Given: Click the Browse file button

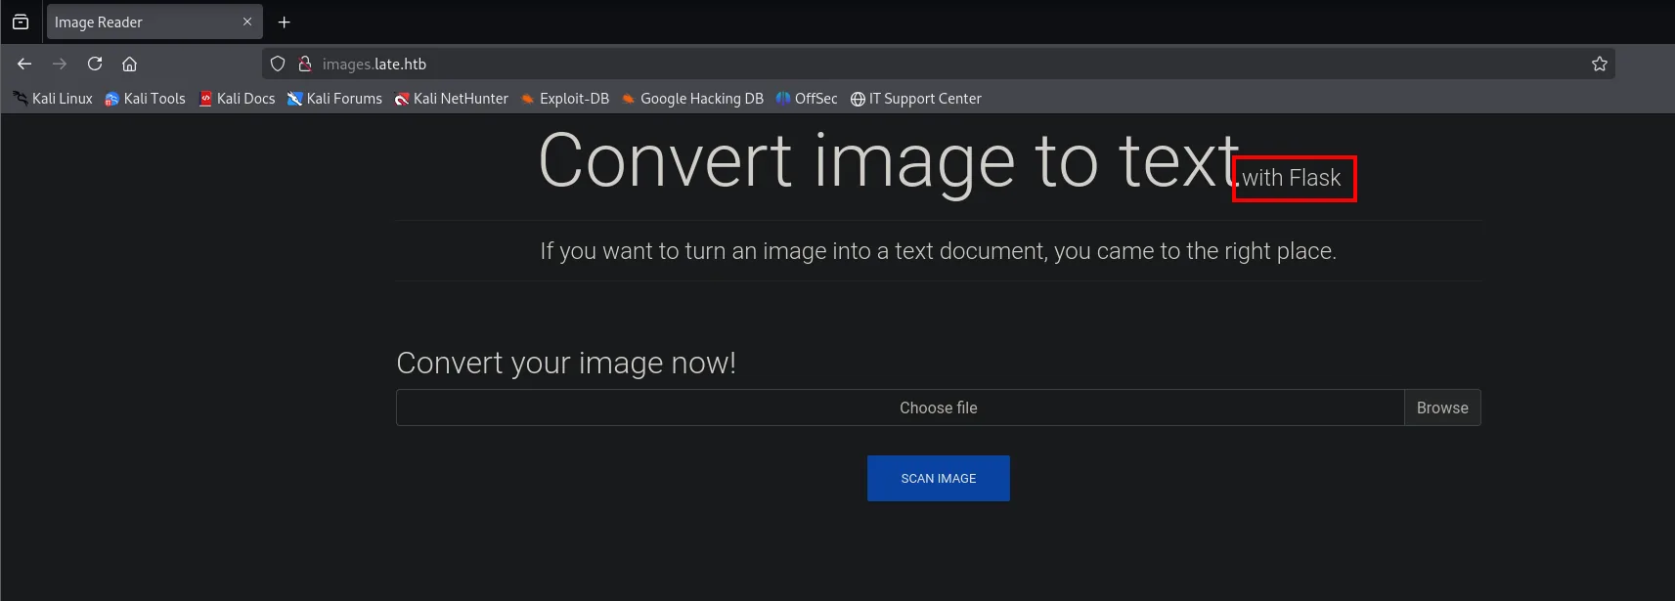Looking at the screenshot, I should pos(1442,408).
